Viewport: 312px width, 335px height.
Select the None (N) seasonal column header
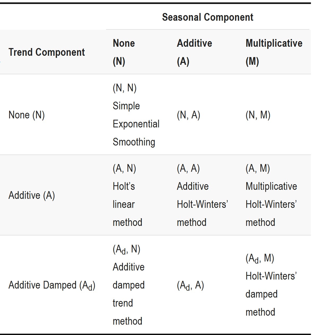(124, 52)
